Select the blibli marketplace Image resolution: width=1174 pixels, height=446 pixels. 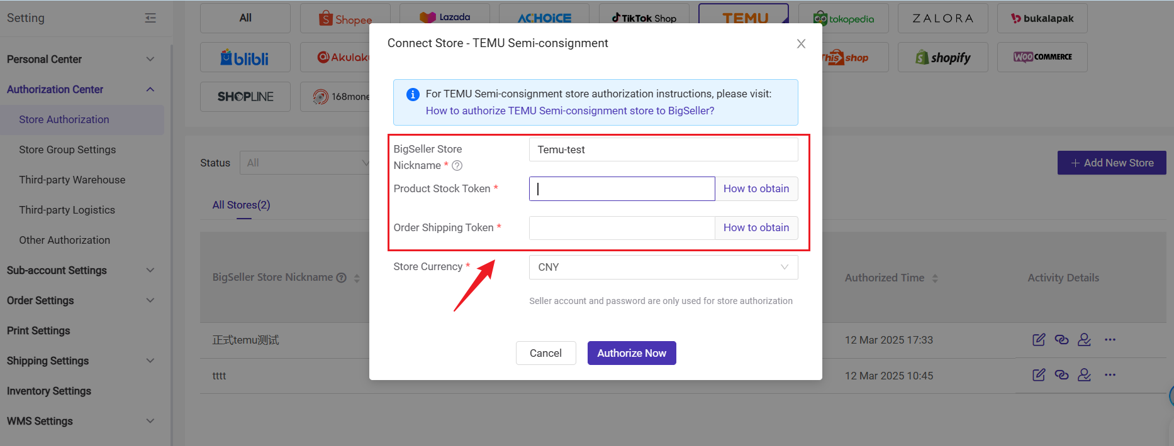245,57
